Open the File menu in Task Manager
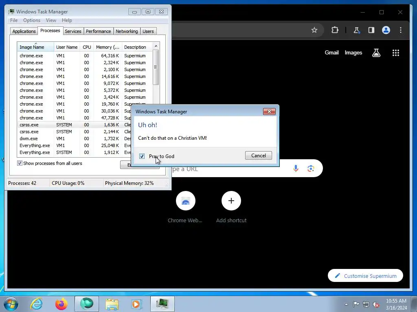Screen dimensions: 417x312 click(x=14, y=20)
